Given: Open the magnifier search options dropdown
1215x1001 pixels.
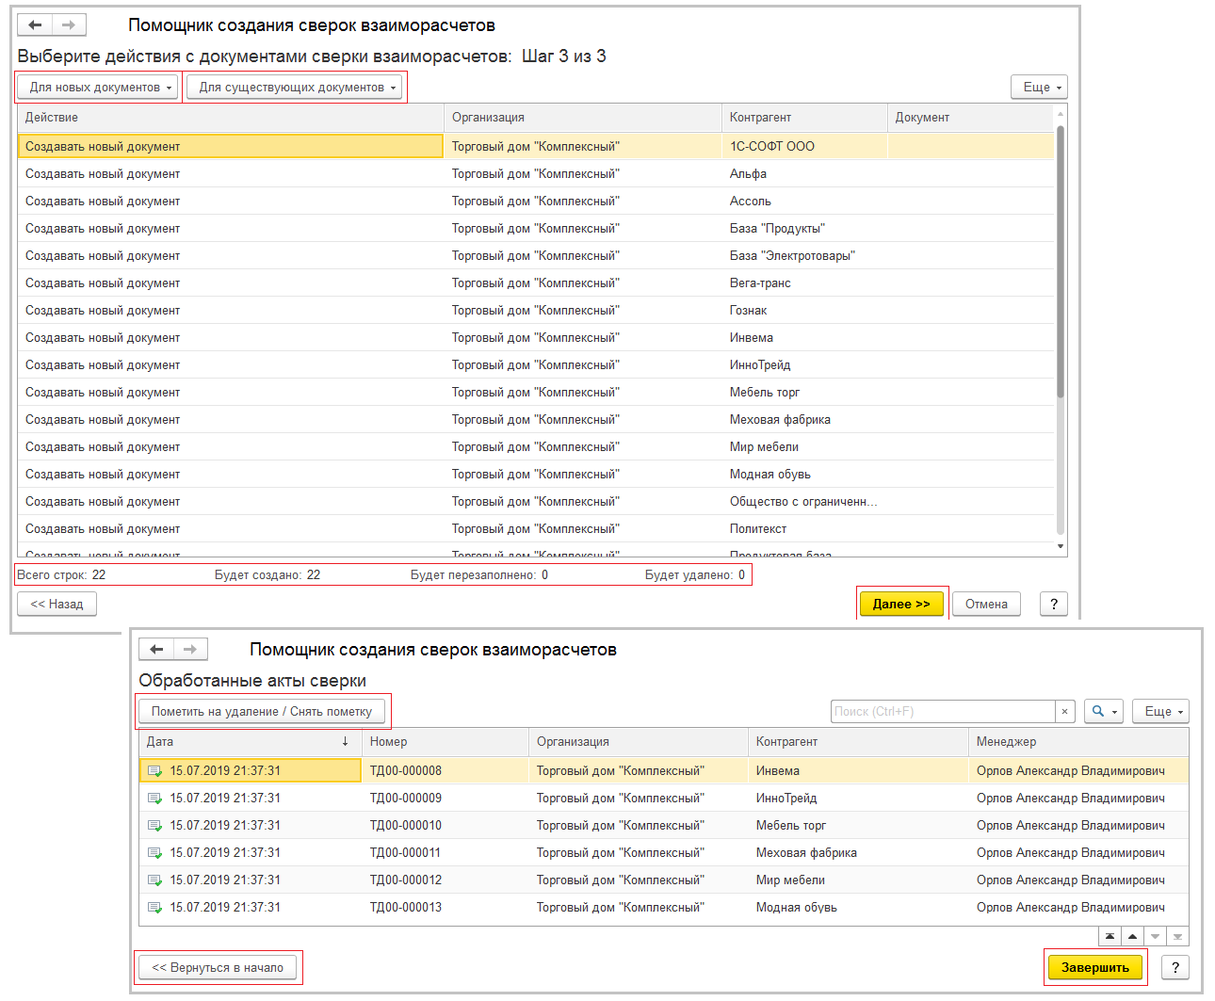Looking at the screenshot, I should click(x=1104, y=712).
